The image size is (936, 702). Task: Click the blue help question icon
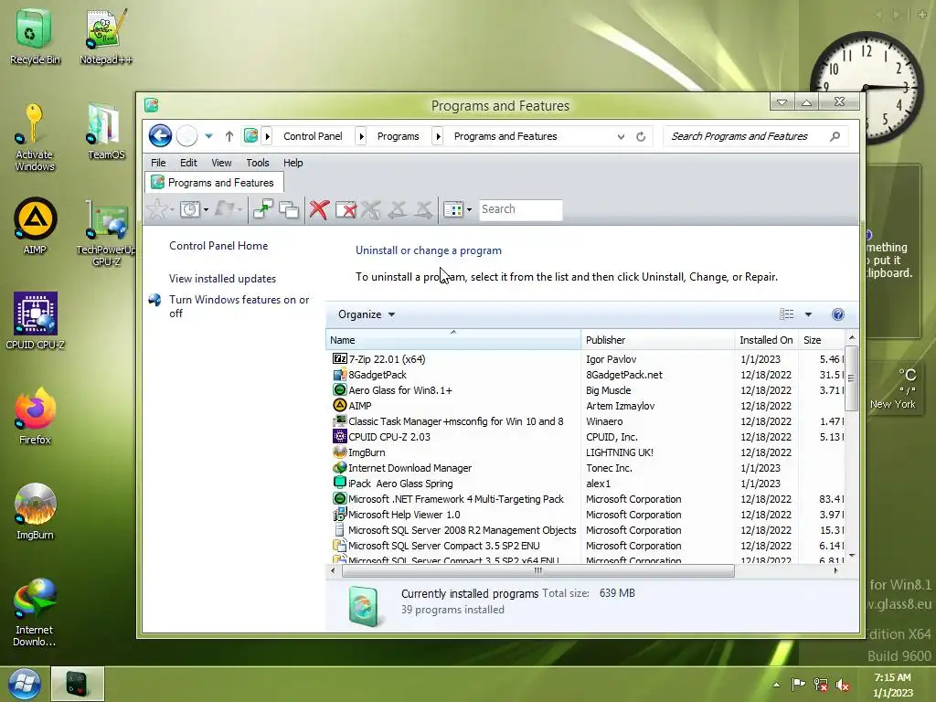click(x=838, y=314)
